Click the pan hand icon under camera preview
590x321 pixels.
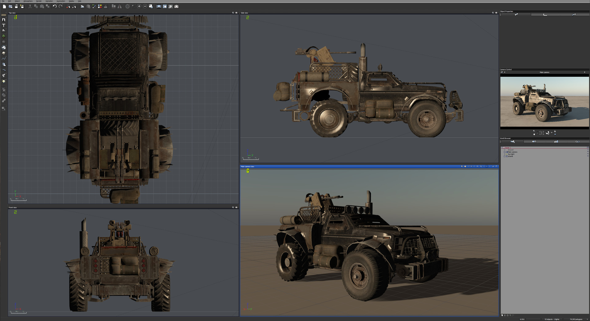pos(534,134)
